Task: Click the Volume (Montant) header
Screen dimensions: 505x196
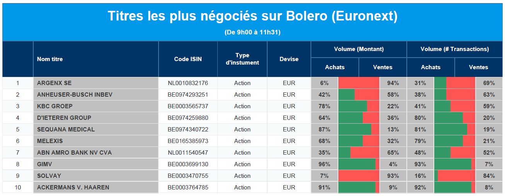Action: point(359,49)
